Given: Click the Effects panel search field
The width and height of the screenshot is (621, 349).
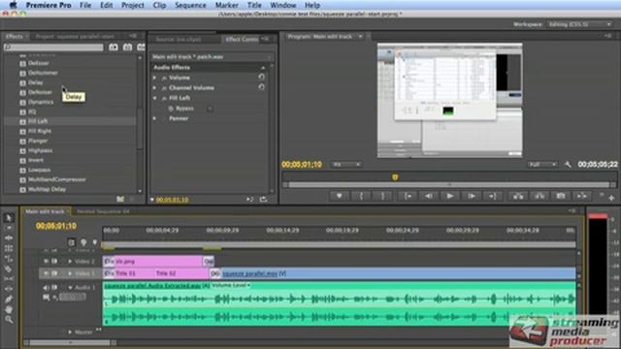Looking at the screenshot, I should pos(53,48).
